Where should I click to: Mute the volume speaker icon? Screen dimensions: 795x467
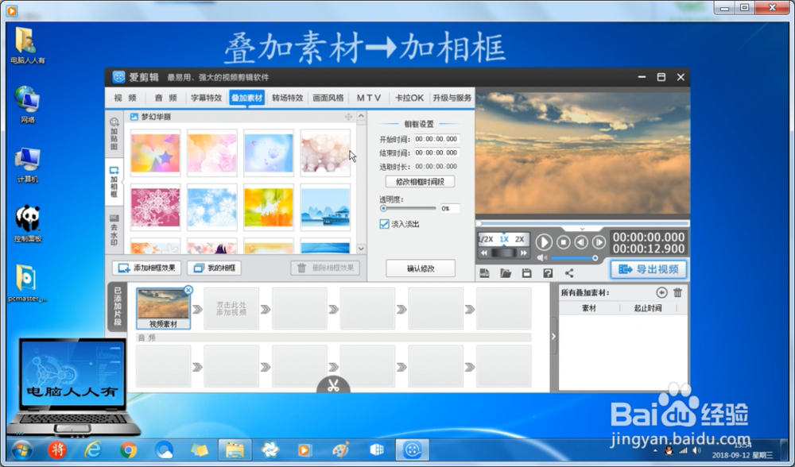click(x=542, y=258)
